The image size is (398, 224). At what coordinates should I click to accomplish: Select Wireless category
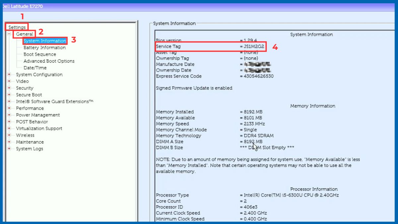(x=25, y=135)
